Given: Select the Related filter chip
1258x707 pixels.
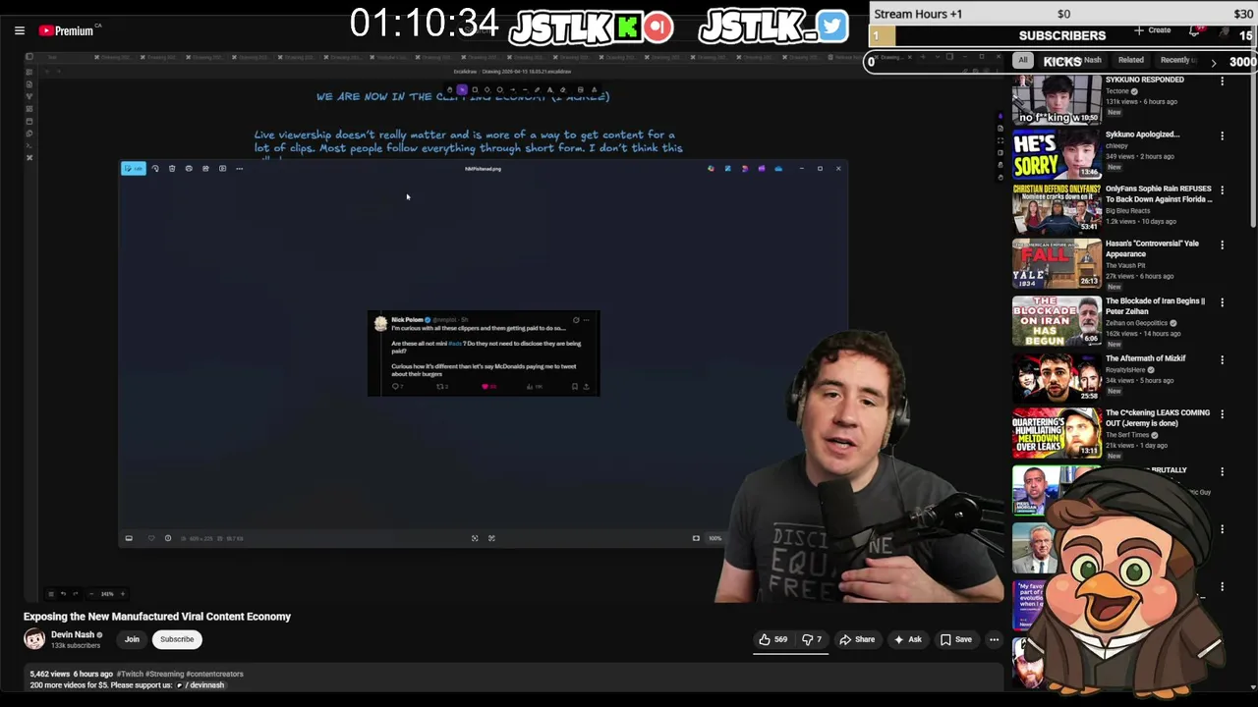Looking at the screenshot, I should point(1131,61).
